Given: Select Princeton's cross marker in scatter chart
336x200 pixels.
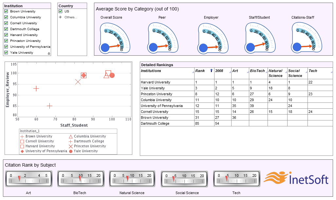Looking at the screenshot, I should pyautogui.click(x=78, y=82).
